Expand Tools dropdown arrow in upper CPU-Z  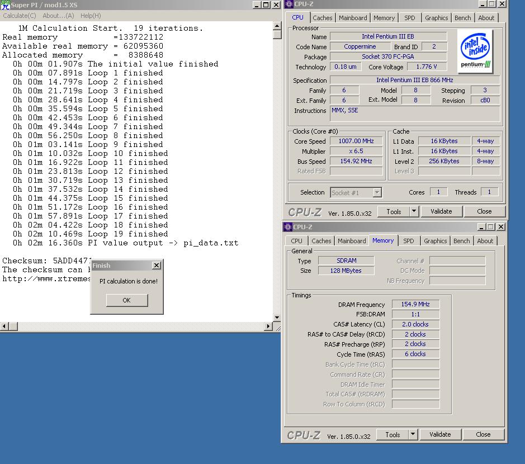[414, 211]
